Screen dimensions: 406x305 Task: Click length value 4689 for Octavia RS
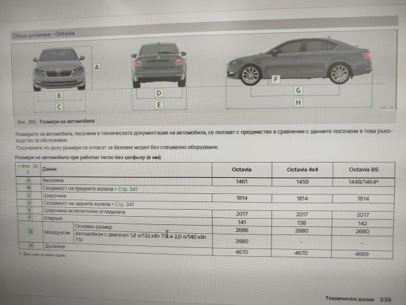[x=362, y=254]
